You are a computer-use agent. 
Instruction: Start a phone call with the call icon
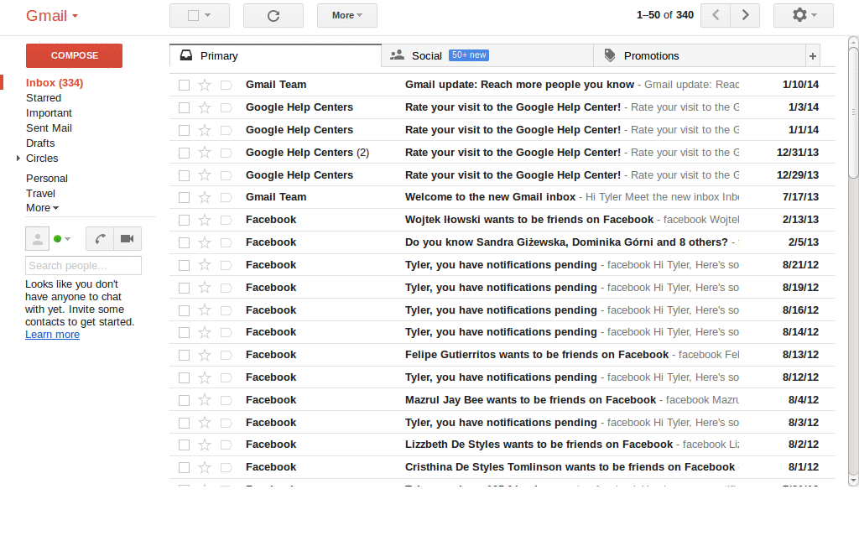[100, 239]
